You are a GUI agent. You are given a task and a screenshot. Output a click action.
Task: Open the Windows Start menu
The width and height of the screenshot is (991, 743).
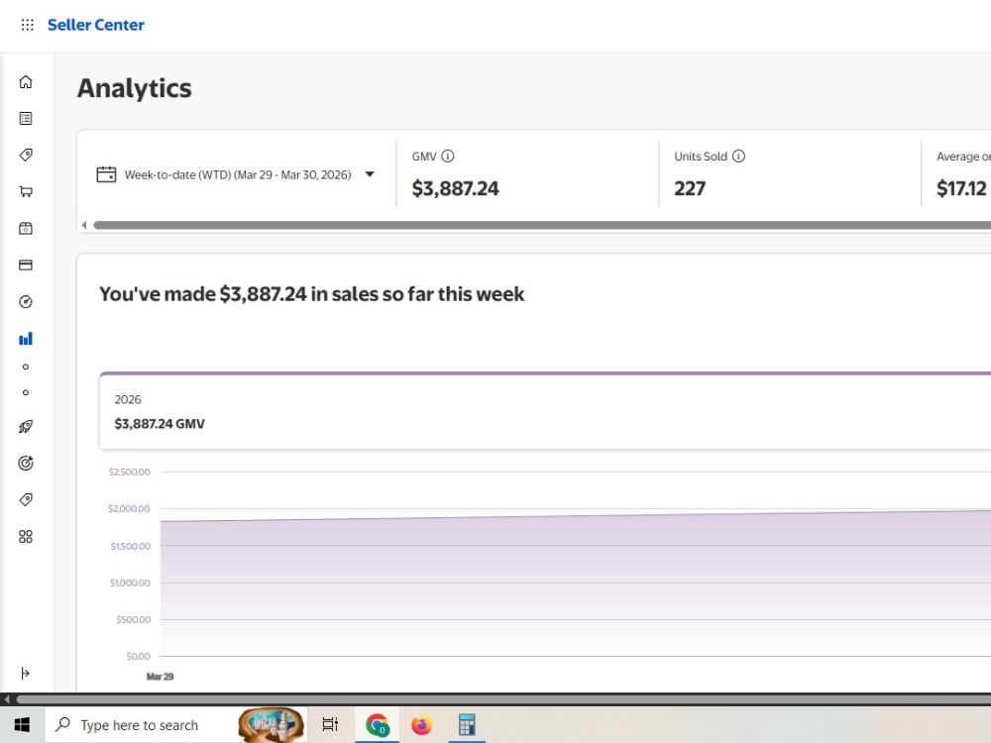22,725
